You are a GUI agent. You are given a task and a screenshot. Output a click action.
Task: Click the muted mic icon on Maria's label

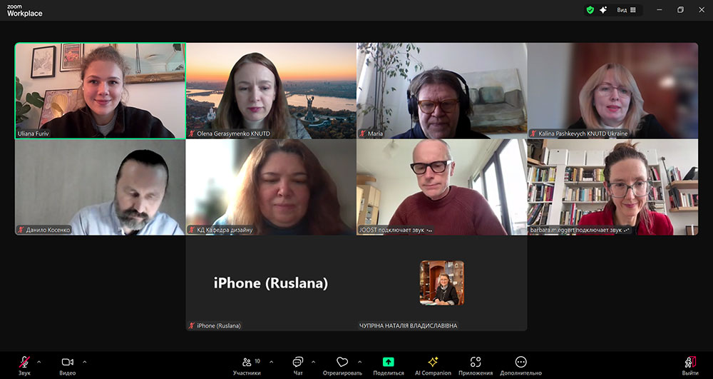[x=362, y=133]
